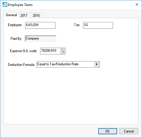Open the G/L code lookup magnifier

click(62, 51)
